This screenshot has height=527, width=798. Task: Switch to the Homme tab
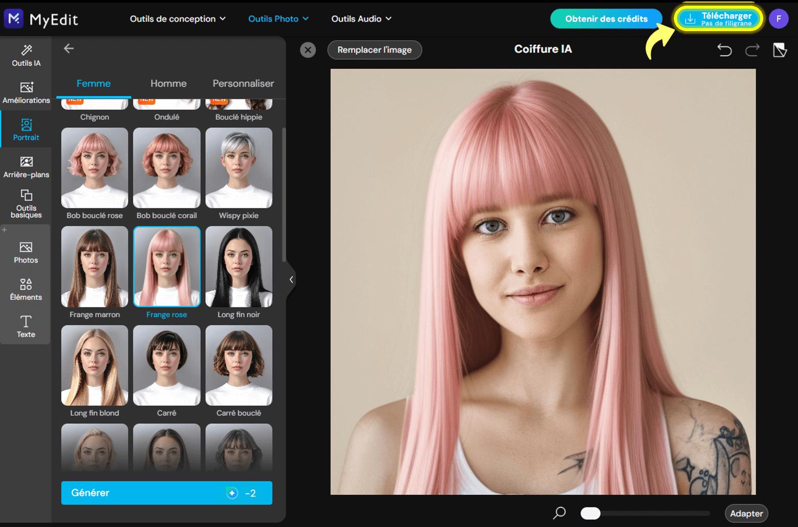pos(169,83)
